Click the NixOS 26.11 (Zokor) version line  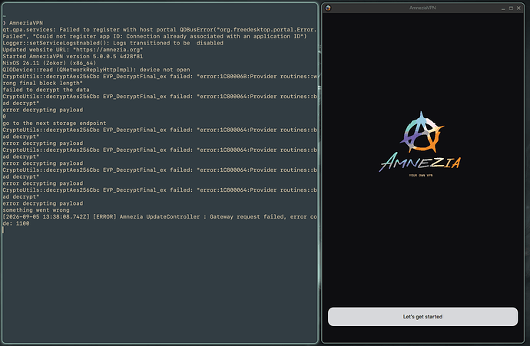tap(49, 63)
